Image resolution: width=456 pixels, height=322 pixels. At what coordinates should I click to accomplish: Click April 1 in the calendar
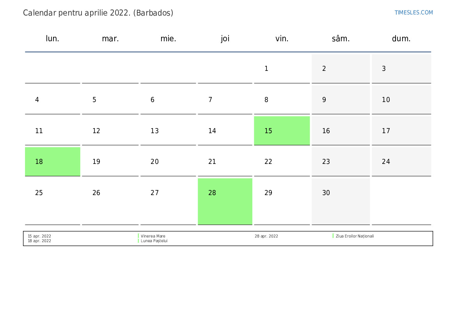[282, 69]
